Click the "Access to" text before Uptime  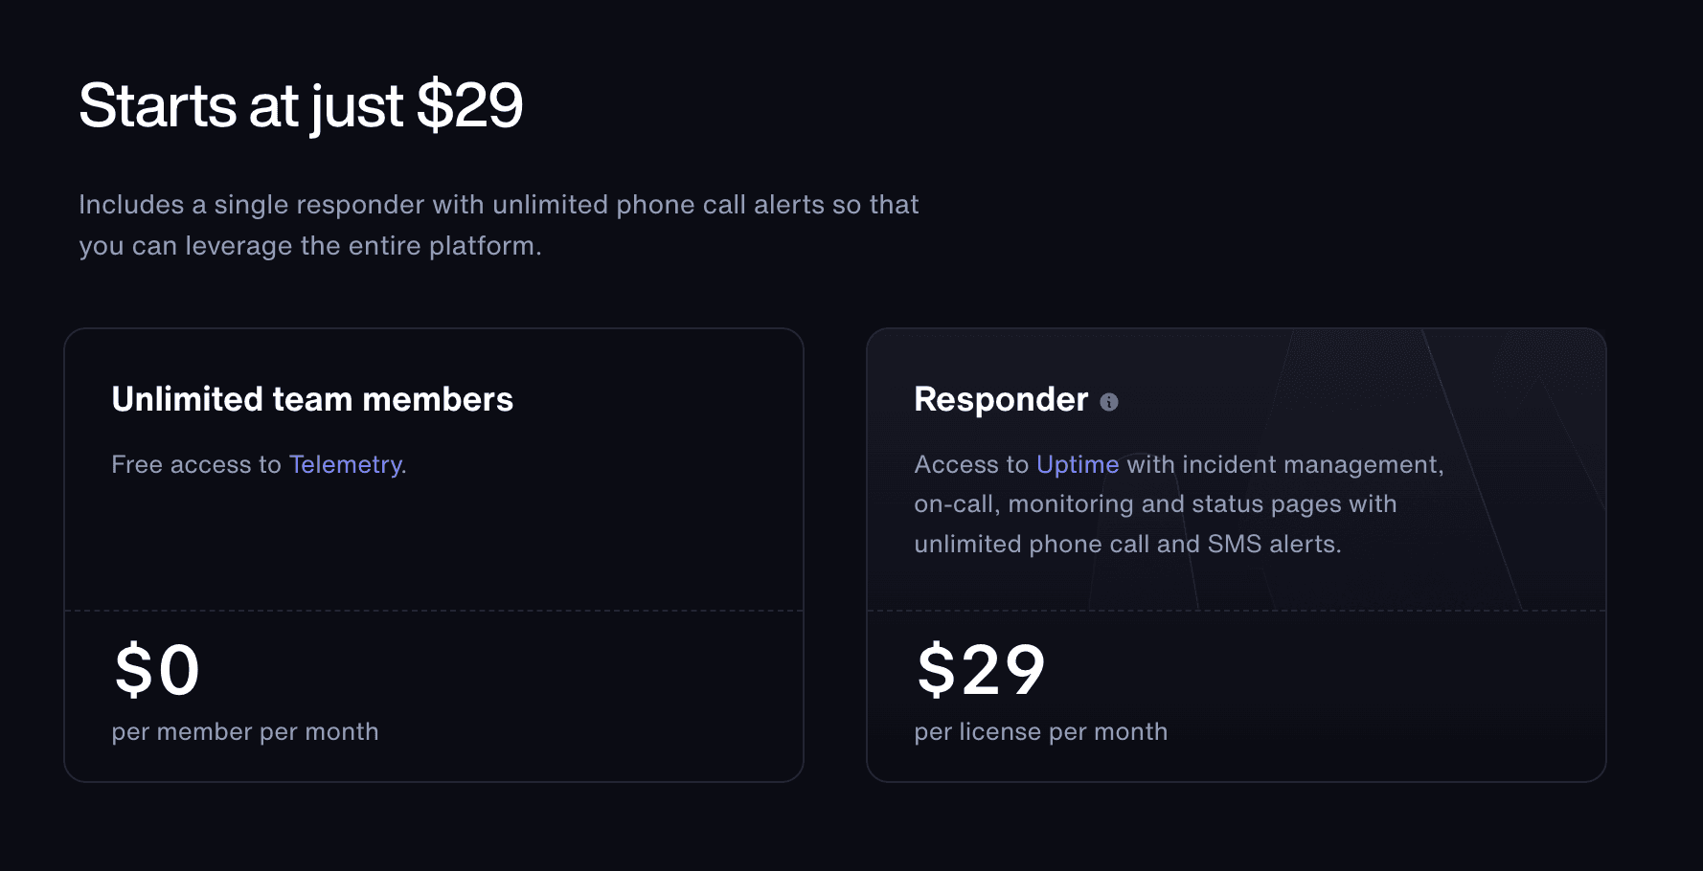(970, 464)
